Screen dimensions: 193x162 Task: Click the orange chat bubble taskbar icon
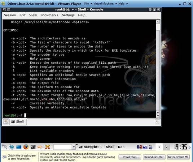pyautogui.click(x=40, y=147)
